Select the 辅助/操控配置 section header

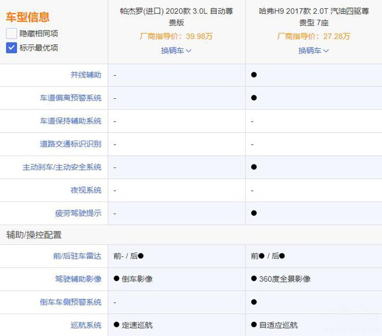pos(34,235)
